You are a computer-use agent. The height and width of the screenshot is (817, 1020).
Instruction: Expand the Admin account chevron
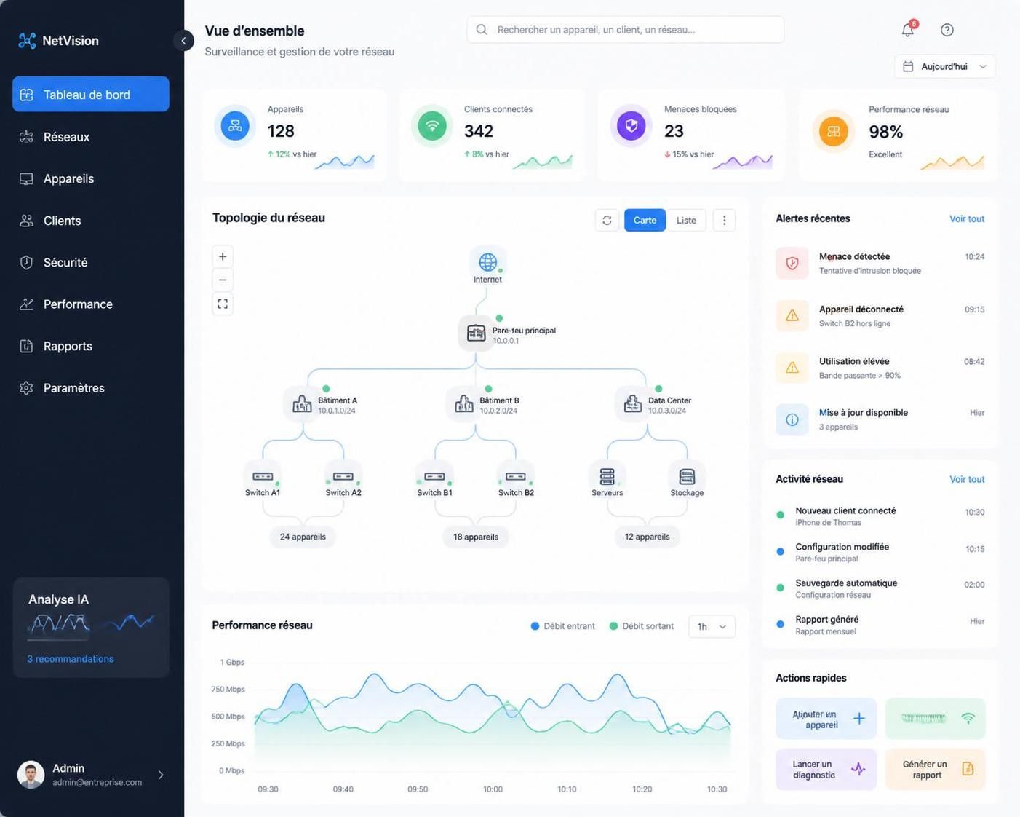coord(161,775)
